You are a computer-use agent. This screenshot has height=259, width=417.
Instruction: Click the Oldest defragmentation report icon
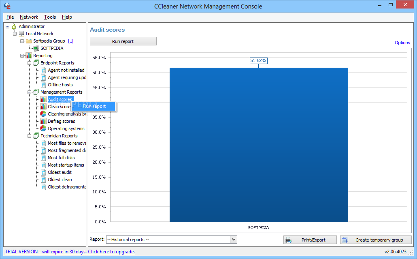pos(43,187)
